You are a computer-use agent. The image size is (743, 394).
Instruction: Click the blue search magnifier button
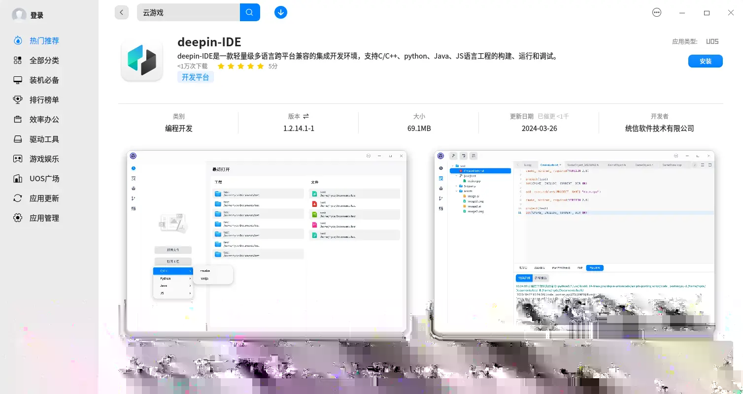click(x=250, y=12)
